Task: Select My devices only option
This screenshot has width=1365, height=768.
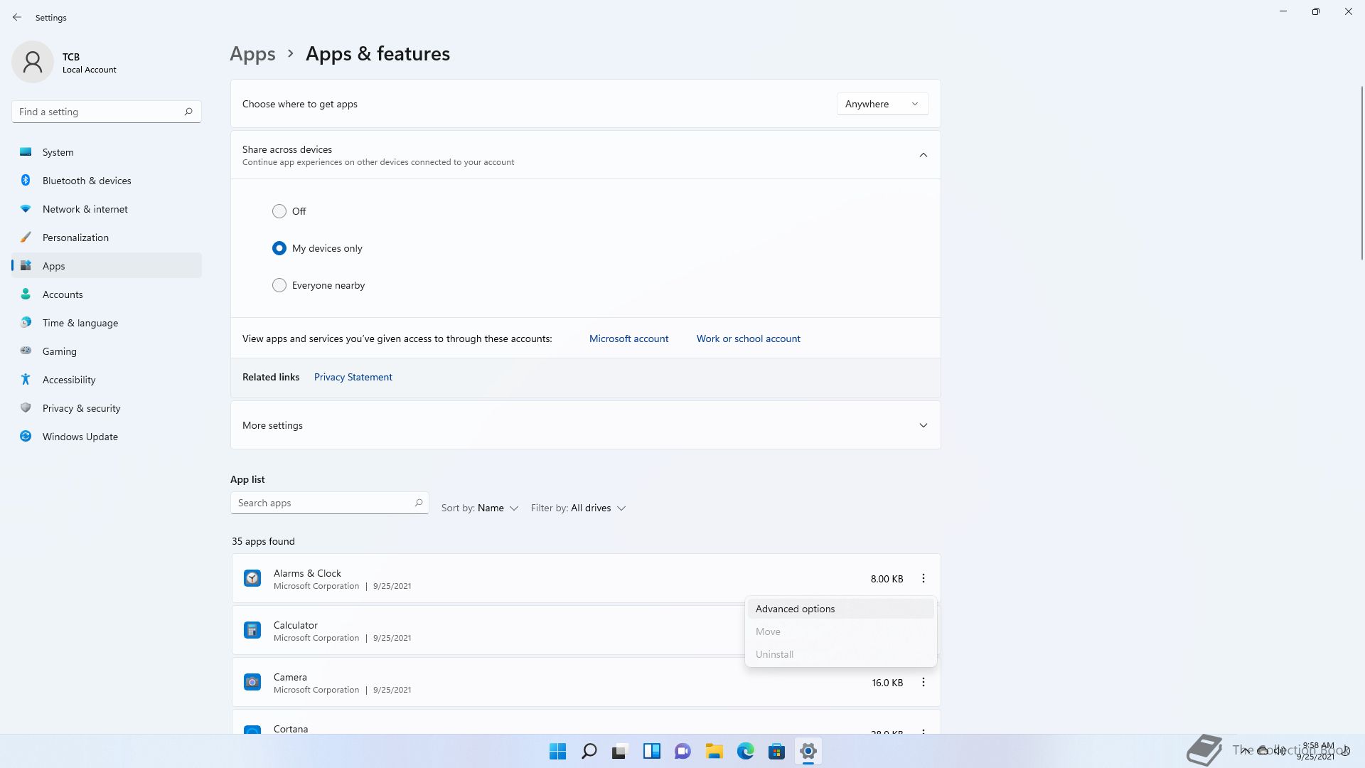Action: click(x=279, y=248)
